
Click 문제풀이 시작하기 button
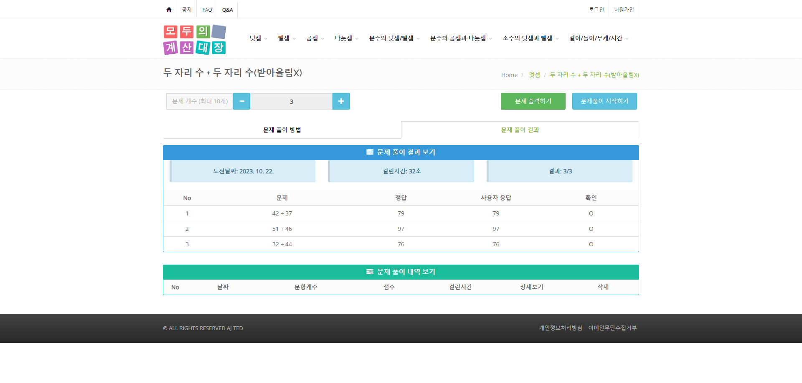[x=604, y=101]
